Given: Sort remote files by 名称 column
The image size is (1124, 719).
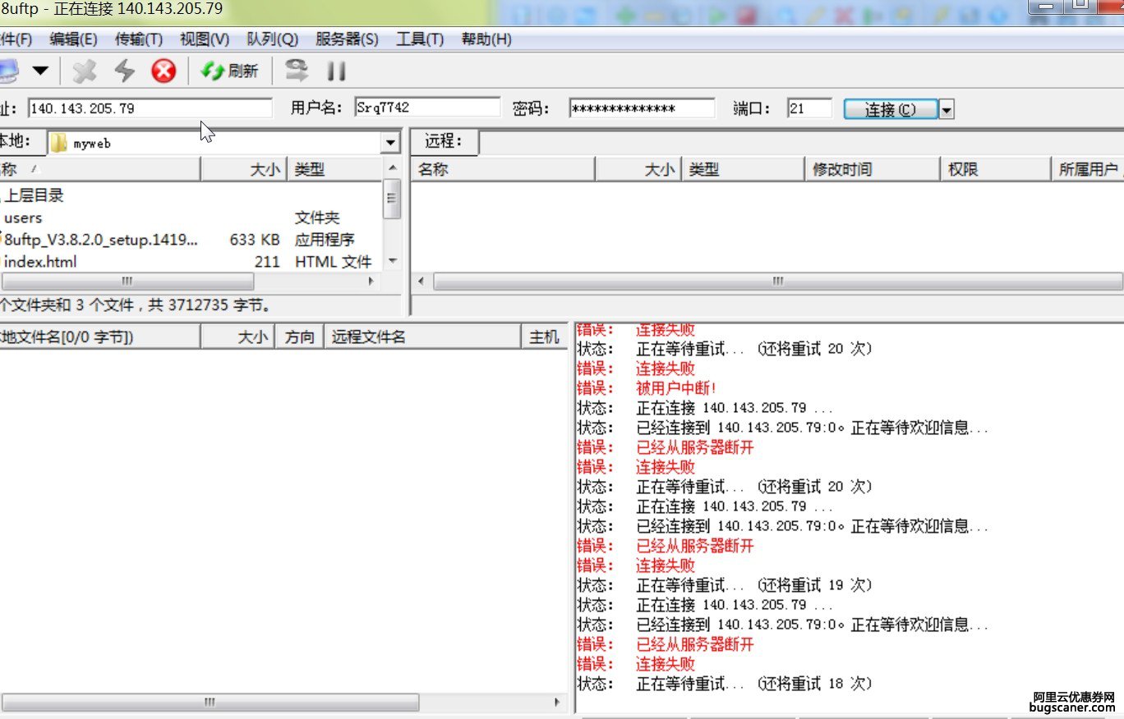Looking at the screenshot, I should 503,169.
